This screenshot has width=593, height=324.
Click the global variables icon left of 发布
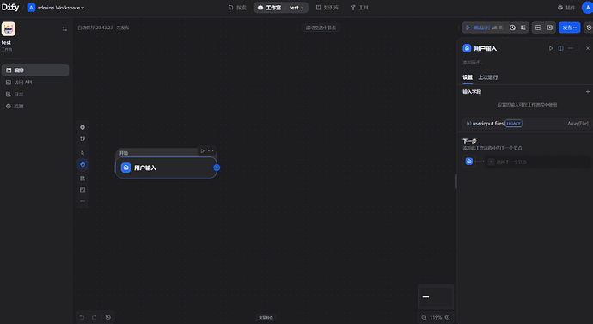pos(550,28)
